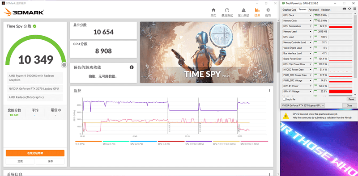The height and width of the screenshot is (176, 358).
Task: Toggle the 帧率 (FPS) legend series
Action: click(x=88, y=142)
